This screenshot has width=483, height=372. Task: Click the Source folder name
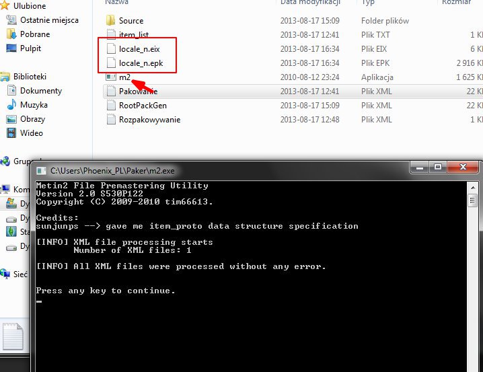(131, 21)
